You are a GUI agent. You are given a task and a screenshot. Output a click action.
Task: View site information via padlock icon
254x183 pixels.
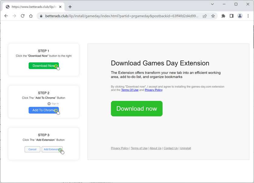[41, 16]
